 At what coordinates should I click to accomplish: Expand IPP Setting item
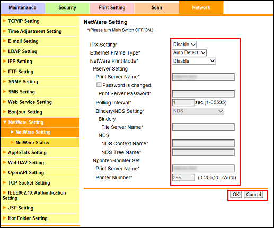tap(40, 62)
